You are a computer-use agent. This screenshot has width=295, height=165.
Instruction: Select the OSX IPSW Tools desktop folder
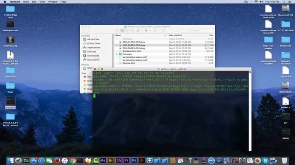pos(10,12)
